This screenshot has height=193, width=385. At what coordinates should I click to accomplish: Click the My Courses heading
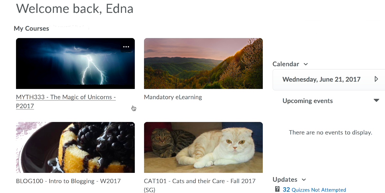point(31,28)
